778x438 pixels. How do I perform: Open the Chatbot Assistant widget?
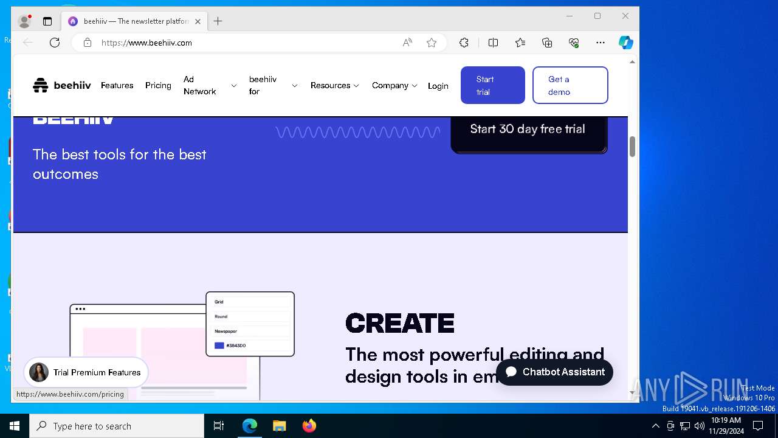(x=554, y=372)
